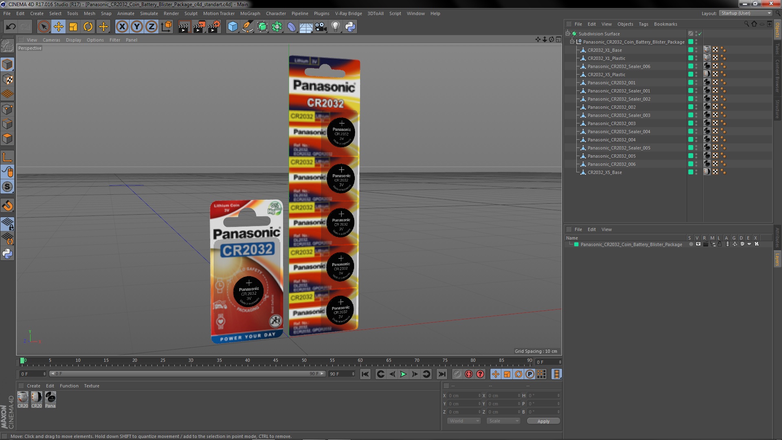Open the World coordinate dropdown
This screenshot has height=440, width=782.
point(464,421)
